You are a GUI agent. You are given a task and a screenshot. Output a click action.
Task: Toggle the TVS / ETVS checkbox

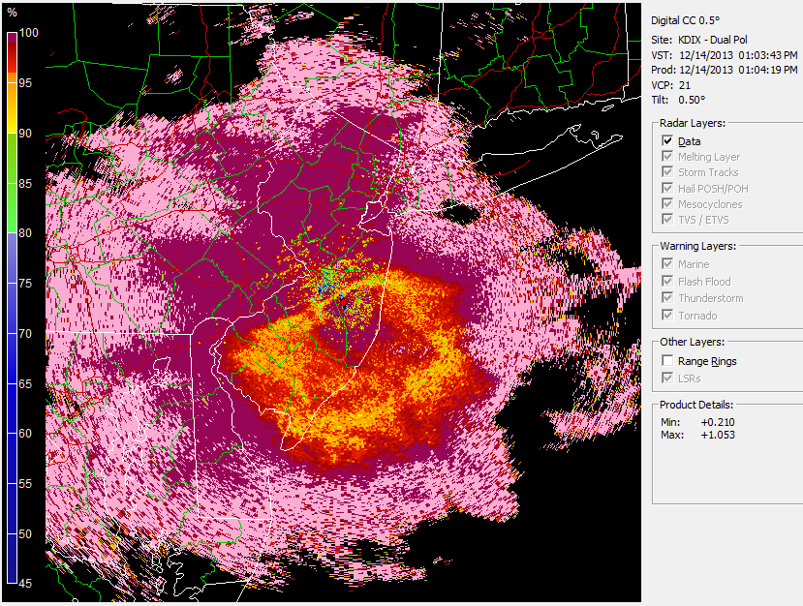coord(667,219)
